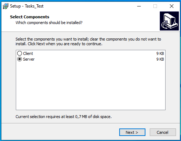This screenshot has width=181, height=141.
Task: Click the Client component label
Action: coord(28,53)
